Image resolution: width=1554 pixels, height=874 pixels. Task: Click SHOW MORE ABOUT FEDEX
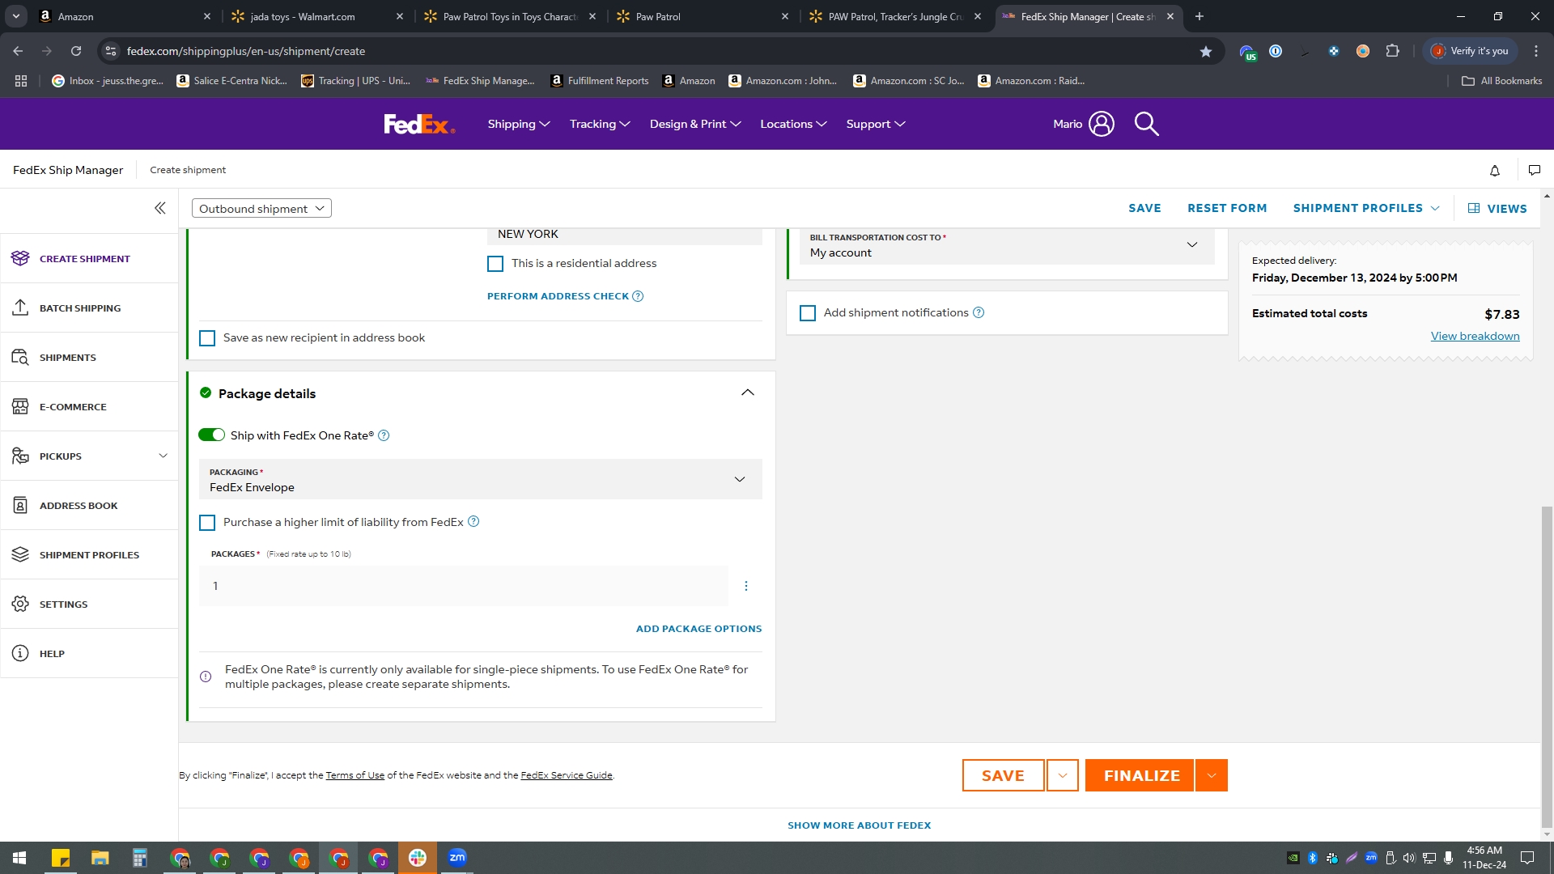tap(859, 825)
